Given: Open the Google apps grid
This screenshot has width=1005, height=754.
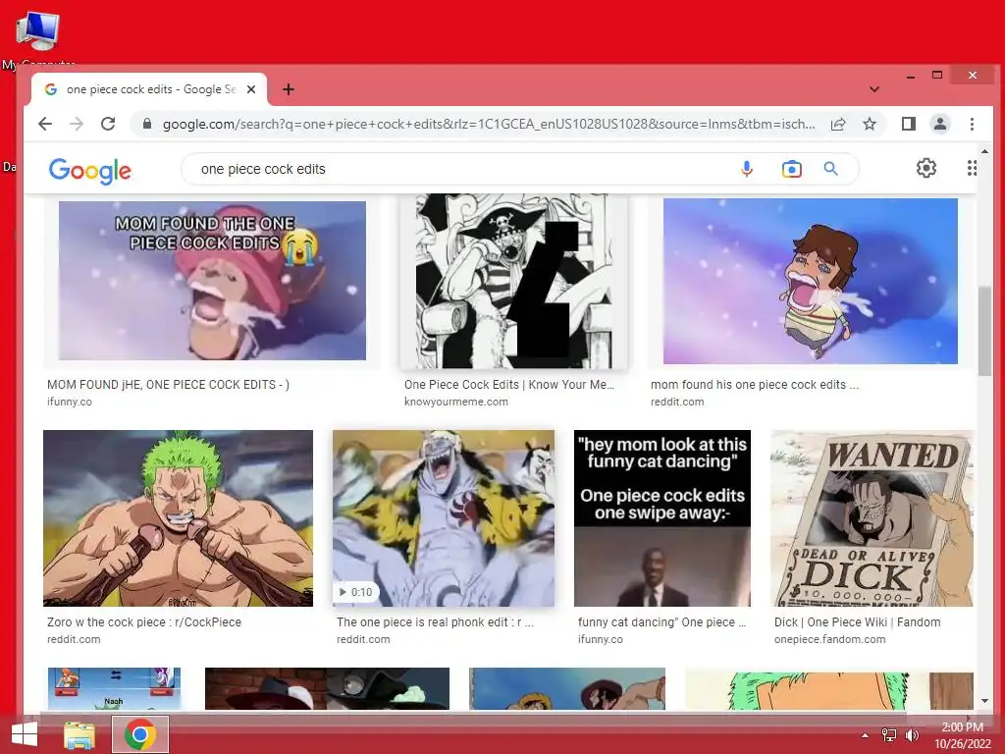Looking at the screenshot, I should pyautogui.click(x=972, y=168).
